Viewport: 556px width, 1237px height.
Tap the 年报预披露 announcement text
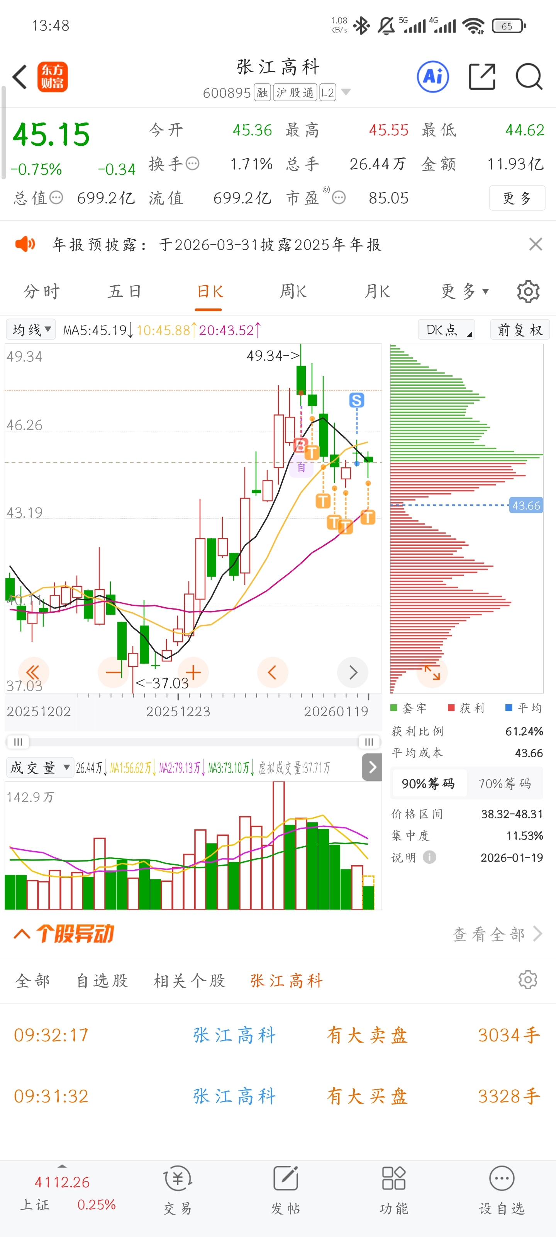point(217,244)
